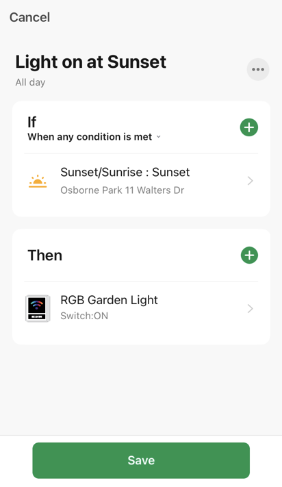
Task: Tap the 'Osborne Park 11 Walters Dr' location
Action: click(123, 190)
